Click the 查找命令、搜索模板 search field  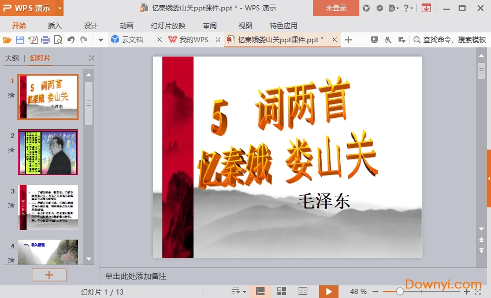[449, 40]
